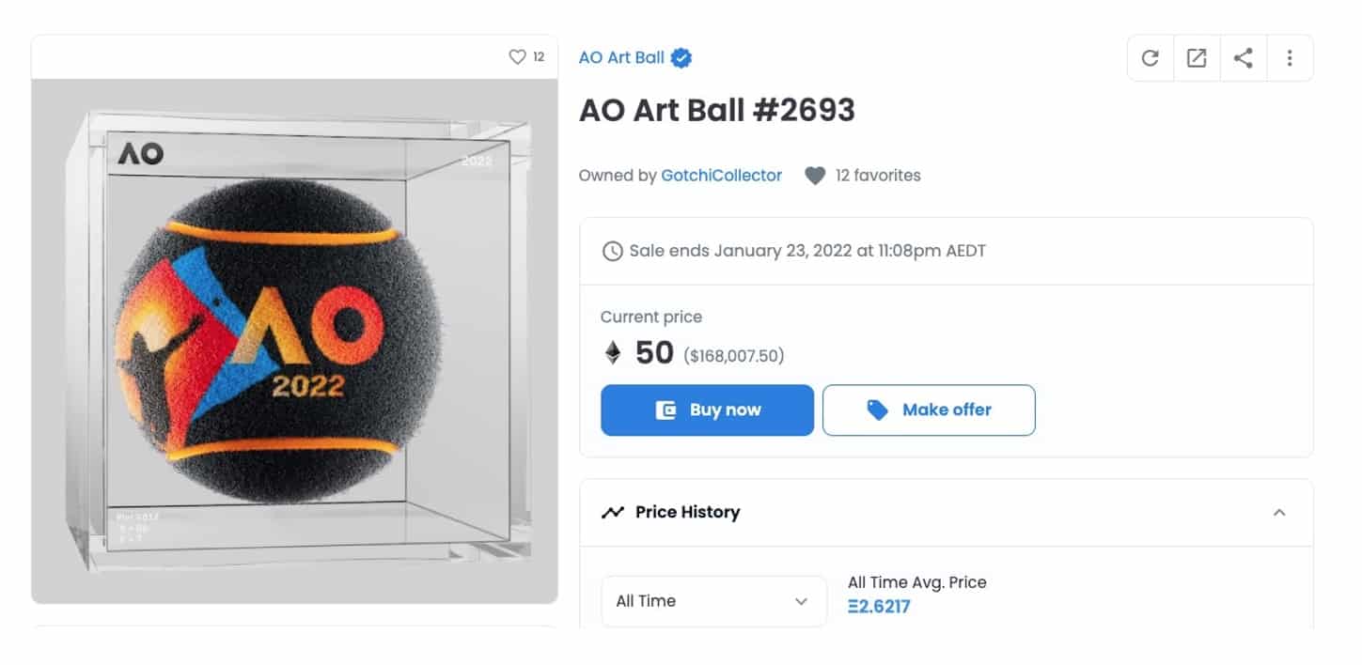Click the refresh metadata icon

click(1150, 58)
